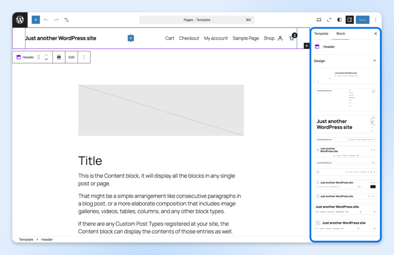Open the block inserter plus button
This screenshot has height=255, width=394.
tap(36, 20)
